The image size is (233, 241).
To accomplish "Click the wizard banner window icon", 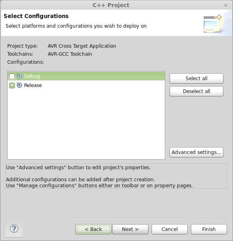I will [x=213, y=24].
